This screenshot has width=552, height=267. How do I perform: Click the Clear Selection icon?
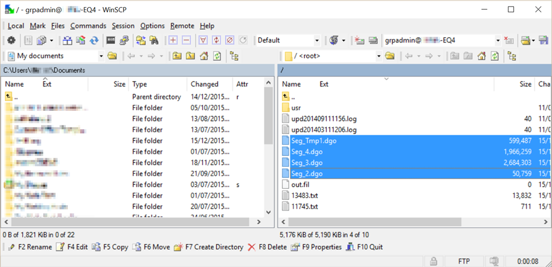[230, 40]
